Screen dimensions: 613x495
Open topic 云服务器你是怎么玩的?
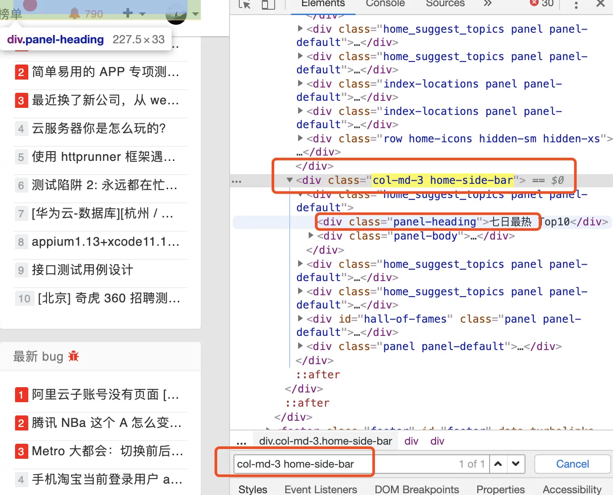pos(99,128)
